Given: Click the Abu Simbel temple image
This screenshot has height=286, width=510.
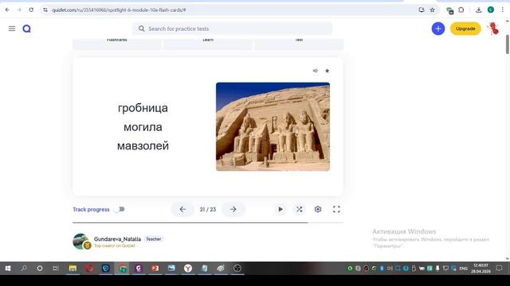Looking at the screenshot, I should 273,126.
